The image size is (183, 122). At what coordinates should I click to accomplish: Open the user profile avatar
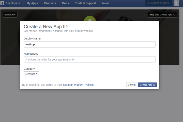tap(176, 3)
